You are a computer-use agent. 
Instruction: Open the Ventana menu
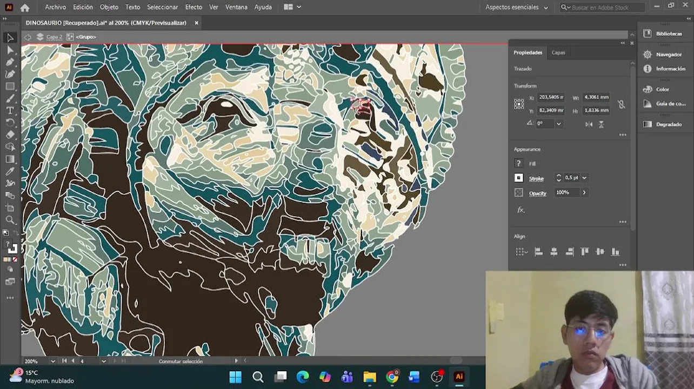coord(236,7)
